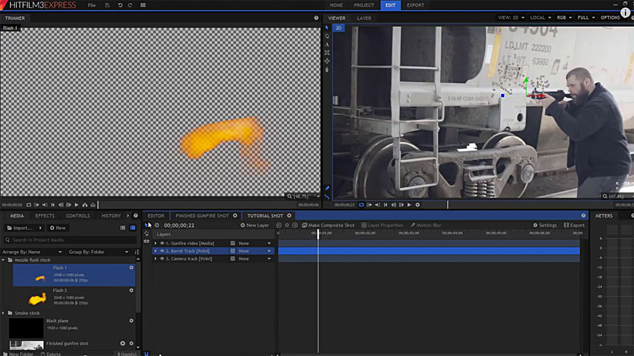Switch media panel to list view icon

(x=122, y=228)
